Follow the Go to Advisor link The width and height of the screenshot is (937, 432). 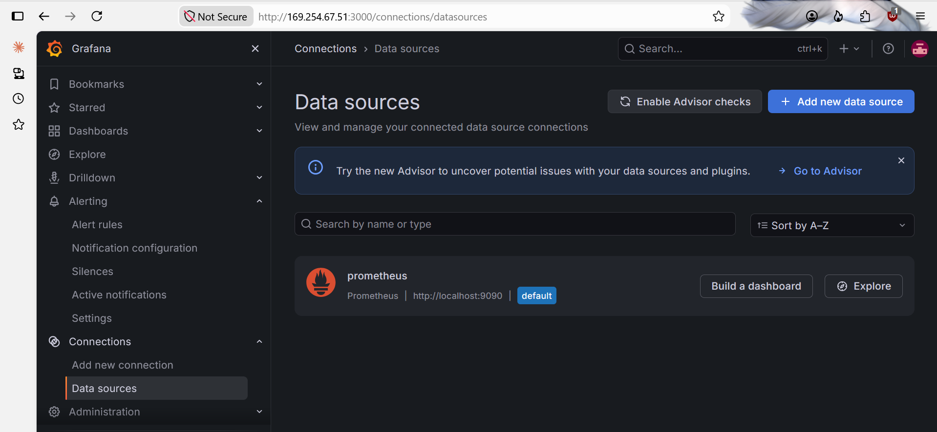820,171
